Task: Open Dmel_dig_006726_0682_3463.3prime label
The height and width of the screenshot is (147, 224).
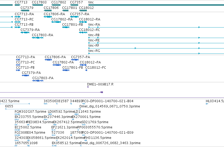Action: coord(110,143)
